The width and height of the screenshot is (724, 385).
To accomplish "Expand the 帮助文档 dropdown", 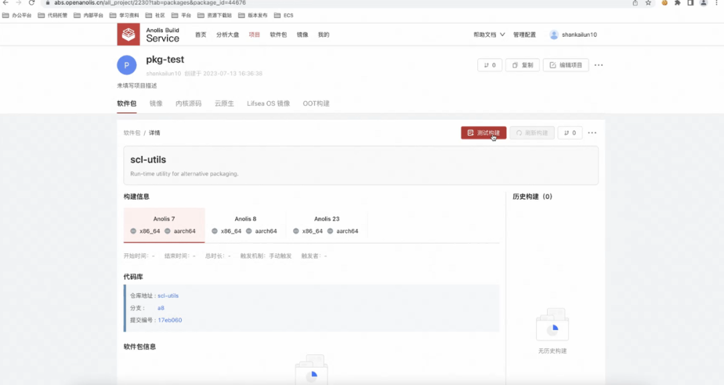I will click(x=489, y=35).
